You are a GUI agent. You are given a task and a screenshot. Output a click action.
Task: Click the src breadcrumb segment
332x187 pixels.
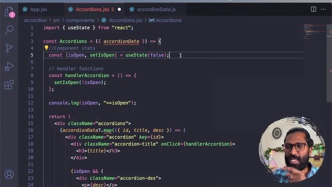[x=57, y=20]
